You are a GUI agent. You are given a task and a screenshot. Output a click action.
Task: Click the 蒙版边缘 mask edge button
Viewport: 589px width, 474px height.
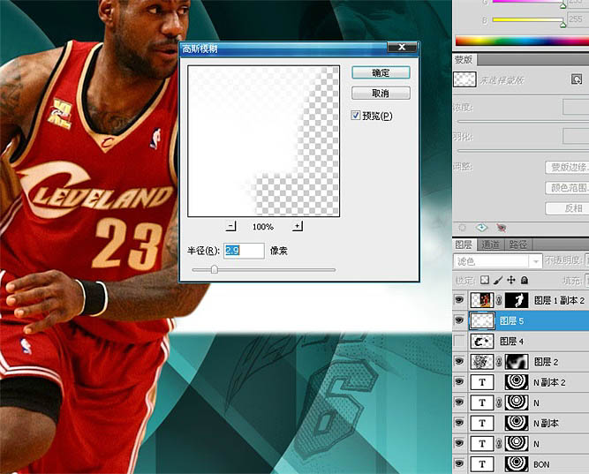coord(567,167)
